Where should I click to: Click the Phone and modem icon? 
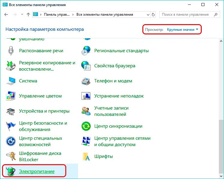click(86, 81)
